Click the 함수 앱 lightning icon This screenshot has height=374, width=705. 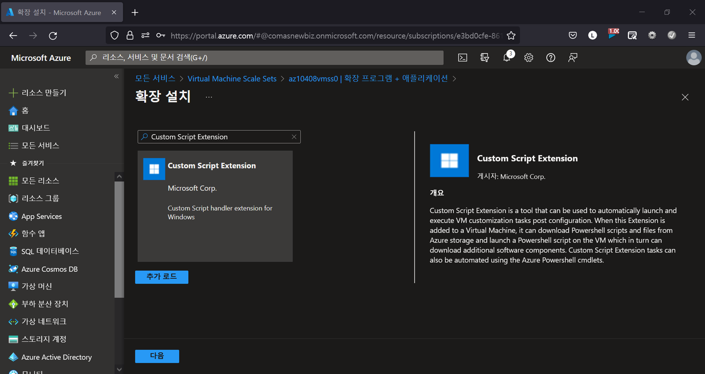tap(13, 234)
